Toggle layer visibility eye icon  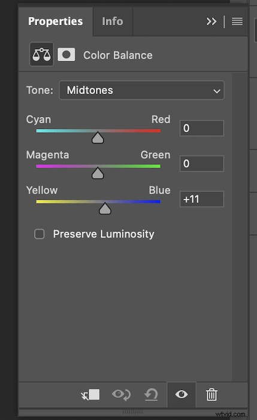pyautogui.click(x=182, y=395)
